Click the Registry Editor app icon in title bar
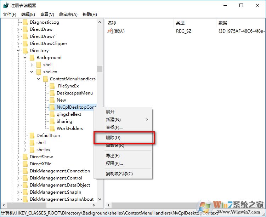Viewport: 266px width, 217px height. coord(6,5)
